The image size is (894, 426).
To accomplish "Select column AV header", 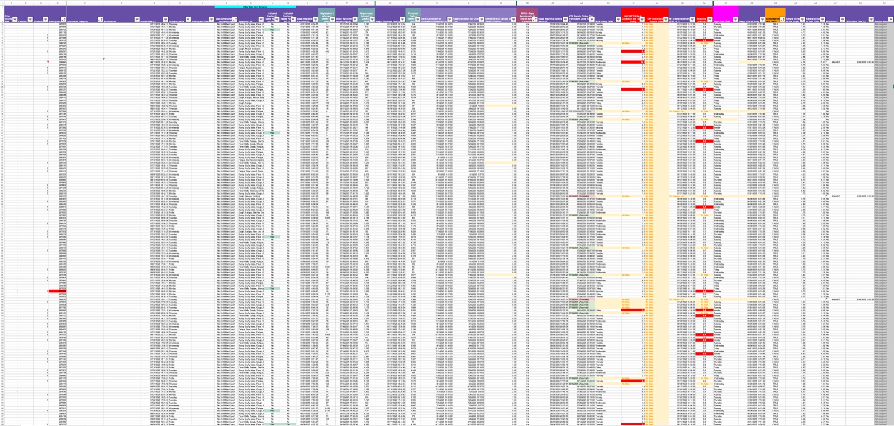I will point(885,3).
